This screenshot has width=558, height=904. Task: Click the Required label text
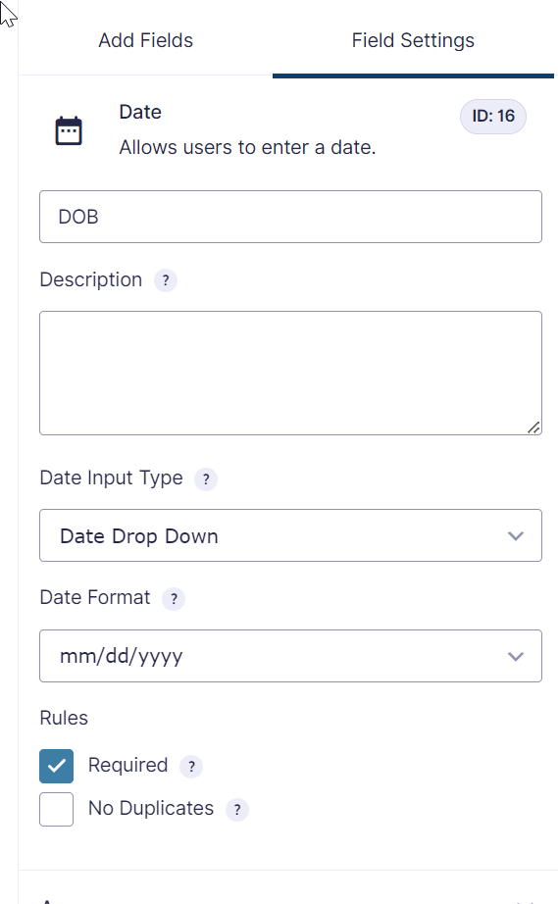tap(127, 765)
